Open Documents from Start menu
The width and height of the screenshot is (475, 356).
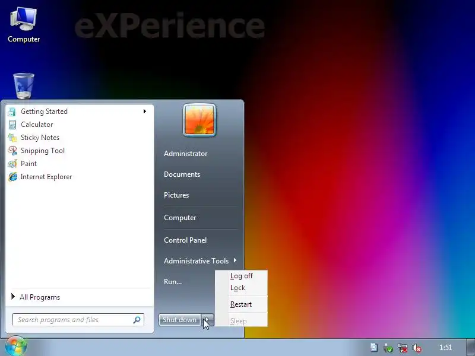point(182,174)
